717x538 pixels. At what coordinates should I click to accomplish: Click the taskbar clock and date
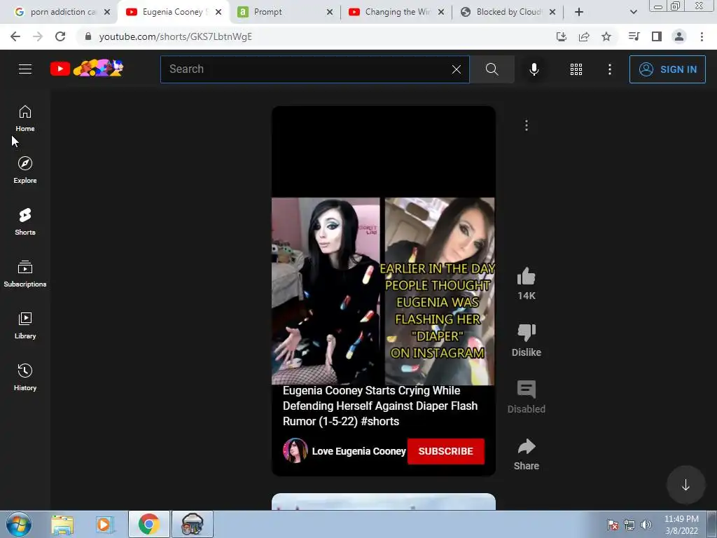click(681, 525)
